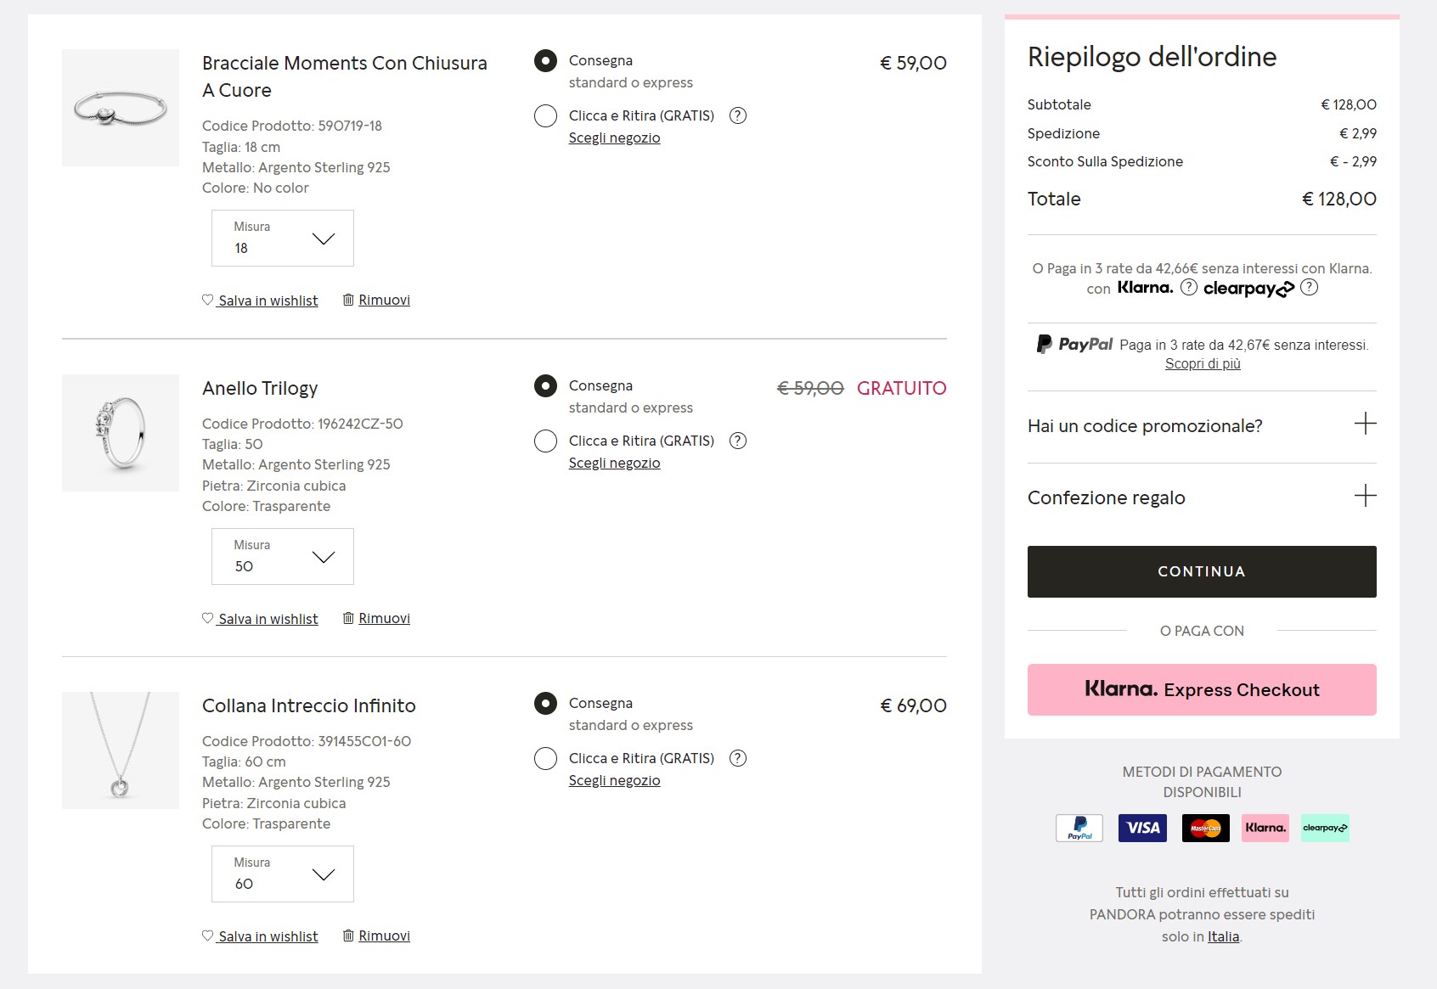Open PayPal Scopri di più link
1437x989 pixels.
pyautogui.click(x=1202, y=364)
